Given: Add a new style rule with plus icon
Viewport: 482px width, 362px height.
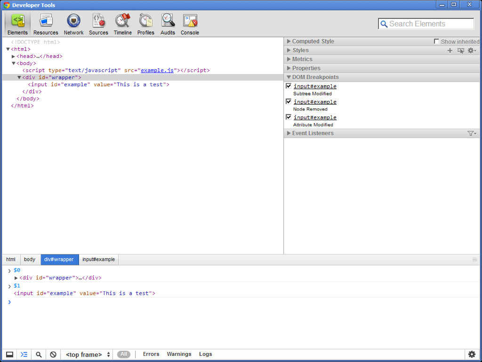Looking at the screenshot, I should point(450,50).
